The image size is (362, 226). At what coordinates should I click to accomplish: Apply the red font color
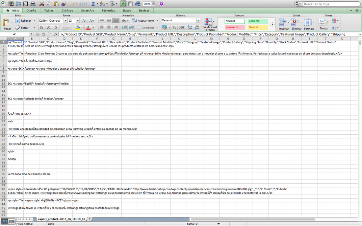click(88, 28)
